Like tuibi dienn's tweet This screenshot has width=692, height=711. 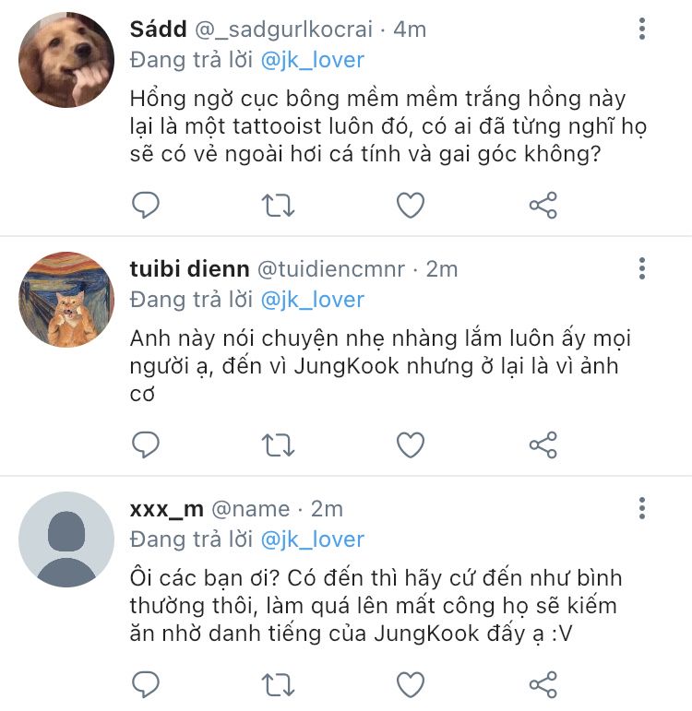(x=411, y=444)
